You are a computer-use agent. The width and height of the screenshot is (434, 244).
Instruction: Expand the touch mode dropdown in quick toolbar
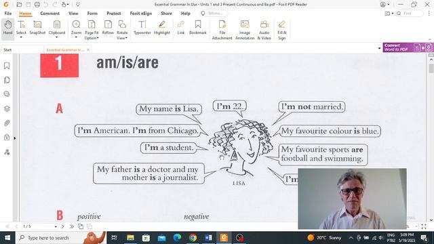point(68,5)
